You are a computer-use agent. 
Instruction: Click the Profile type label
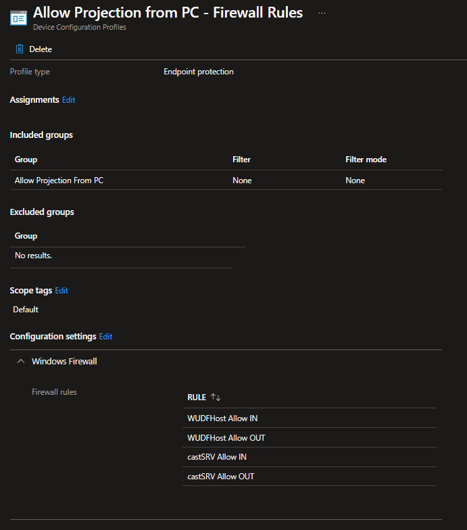coord(30,72)
